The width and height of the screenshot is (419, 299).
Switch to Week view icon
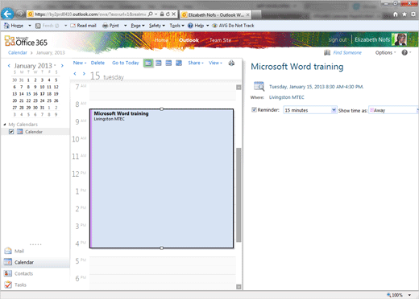click(x=168, y=63)
